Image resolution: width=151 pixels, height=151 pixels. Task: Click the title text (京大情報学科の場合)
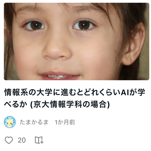70,104
